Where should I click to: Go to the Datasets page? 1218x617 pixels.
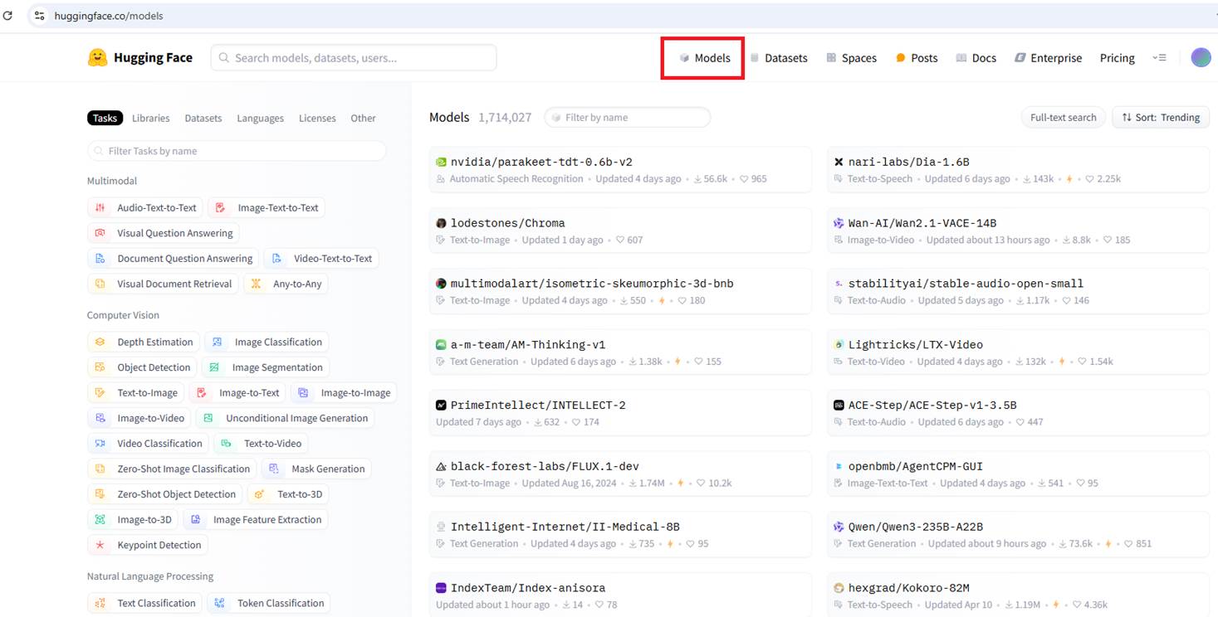tap(779, 58)
